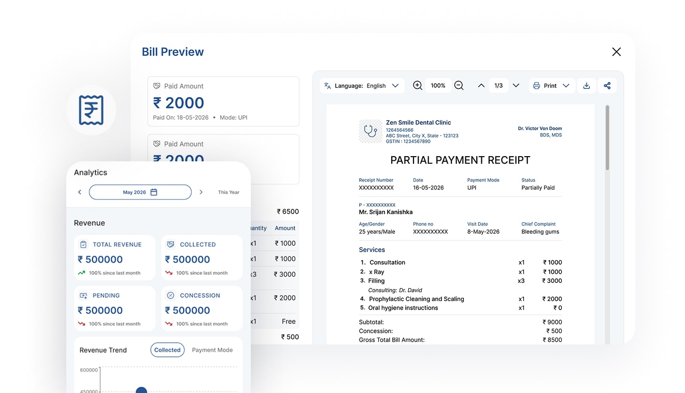Click the zoom in magnifier icon
This screenshot has width=685, height=393.
(x=417, y=86)
